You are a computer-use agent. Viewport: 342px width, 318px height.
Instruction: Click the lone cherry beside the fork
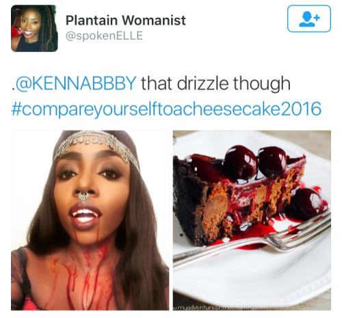click(308, 202)
